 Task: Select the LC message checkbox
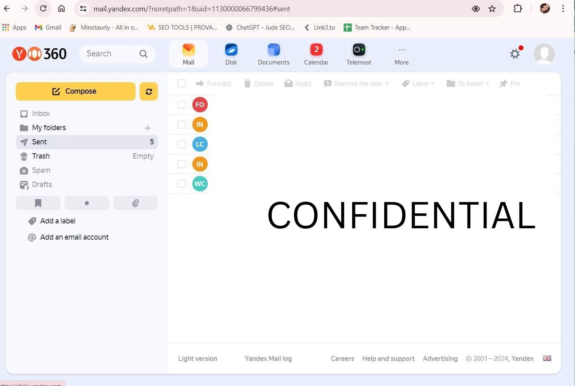click(x=182, y=144)
